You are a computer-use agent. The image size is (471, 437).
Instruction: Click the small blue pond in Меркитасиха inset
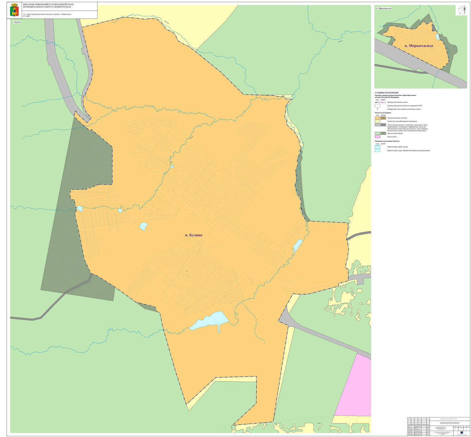coord(437,37)
